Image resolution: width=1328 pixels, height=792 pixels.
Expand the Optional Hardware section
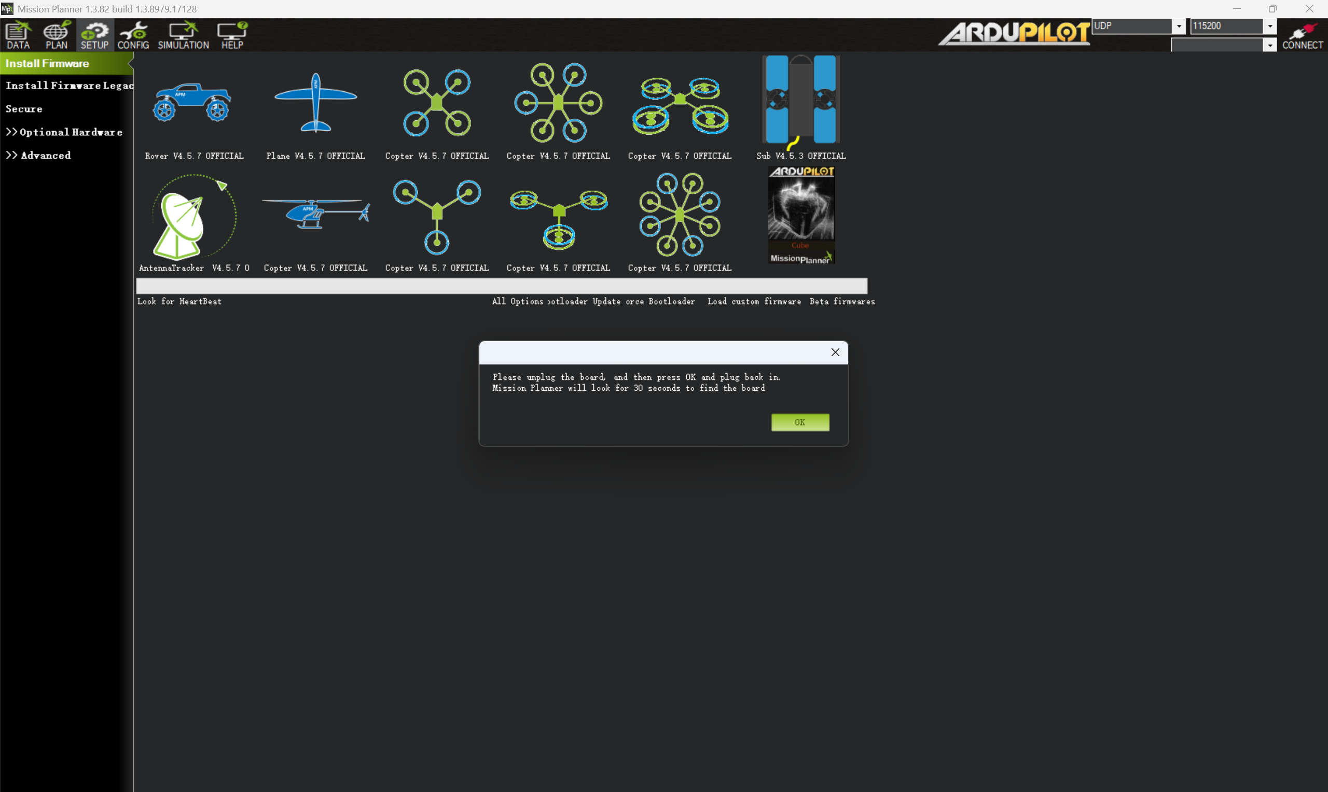pos(64,132)
